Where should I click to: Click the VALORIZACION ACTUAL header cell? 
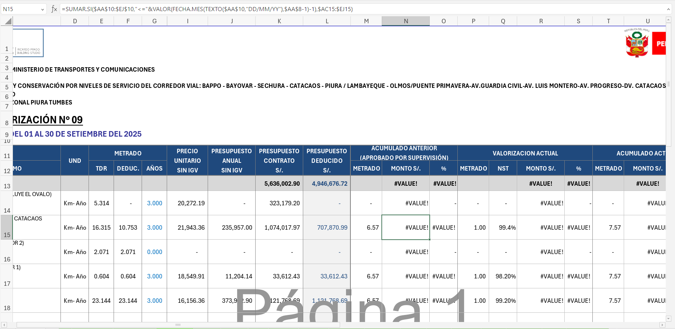525,153
